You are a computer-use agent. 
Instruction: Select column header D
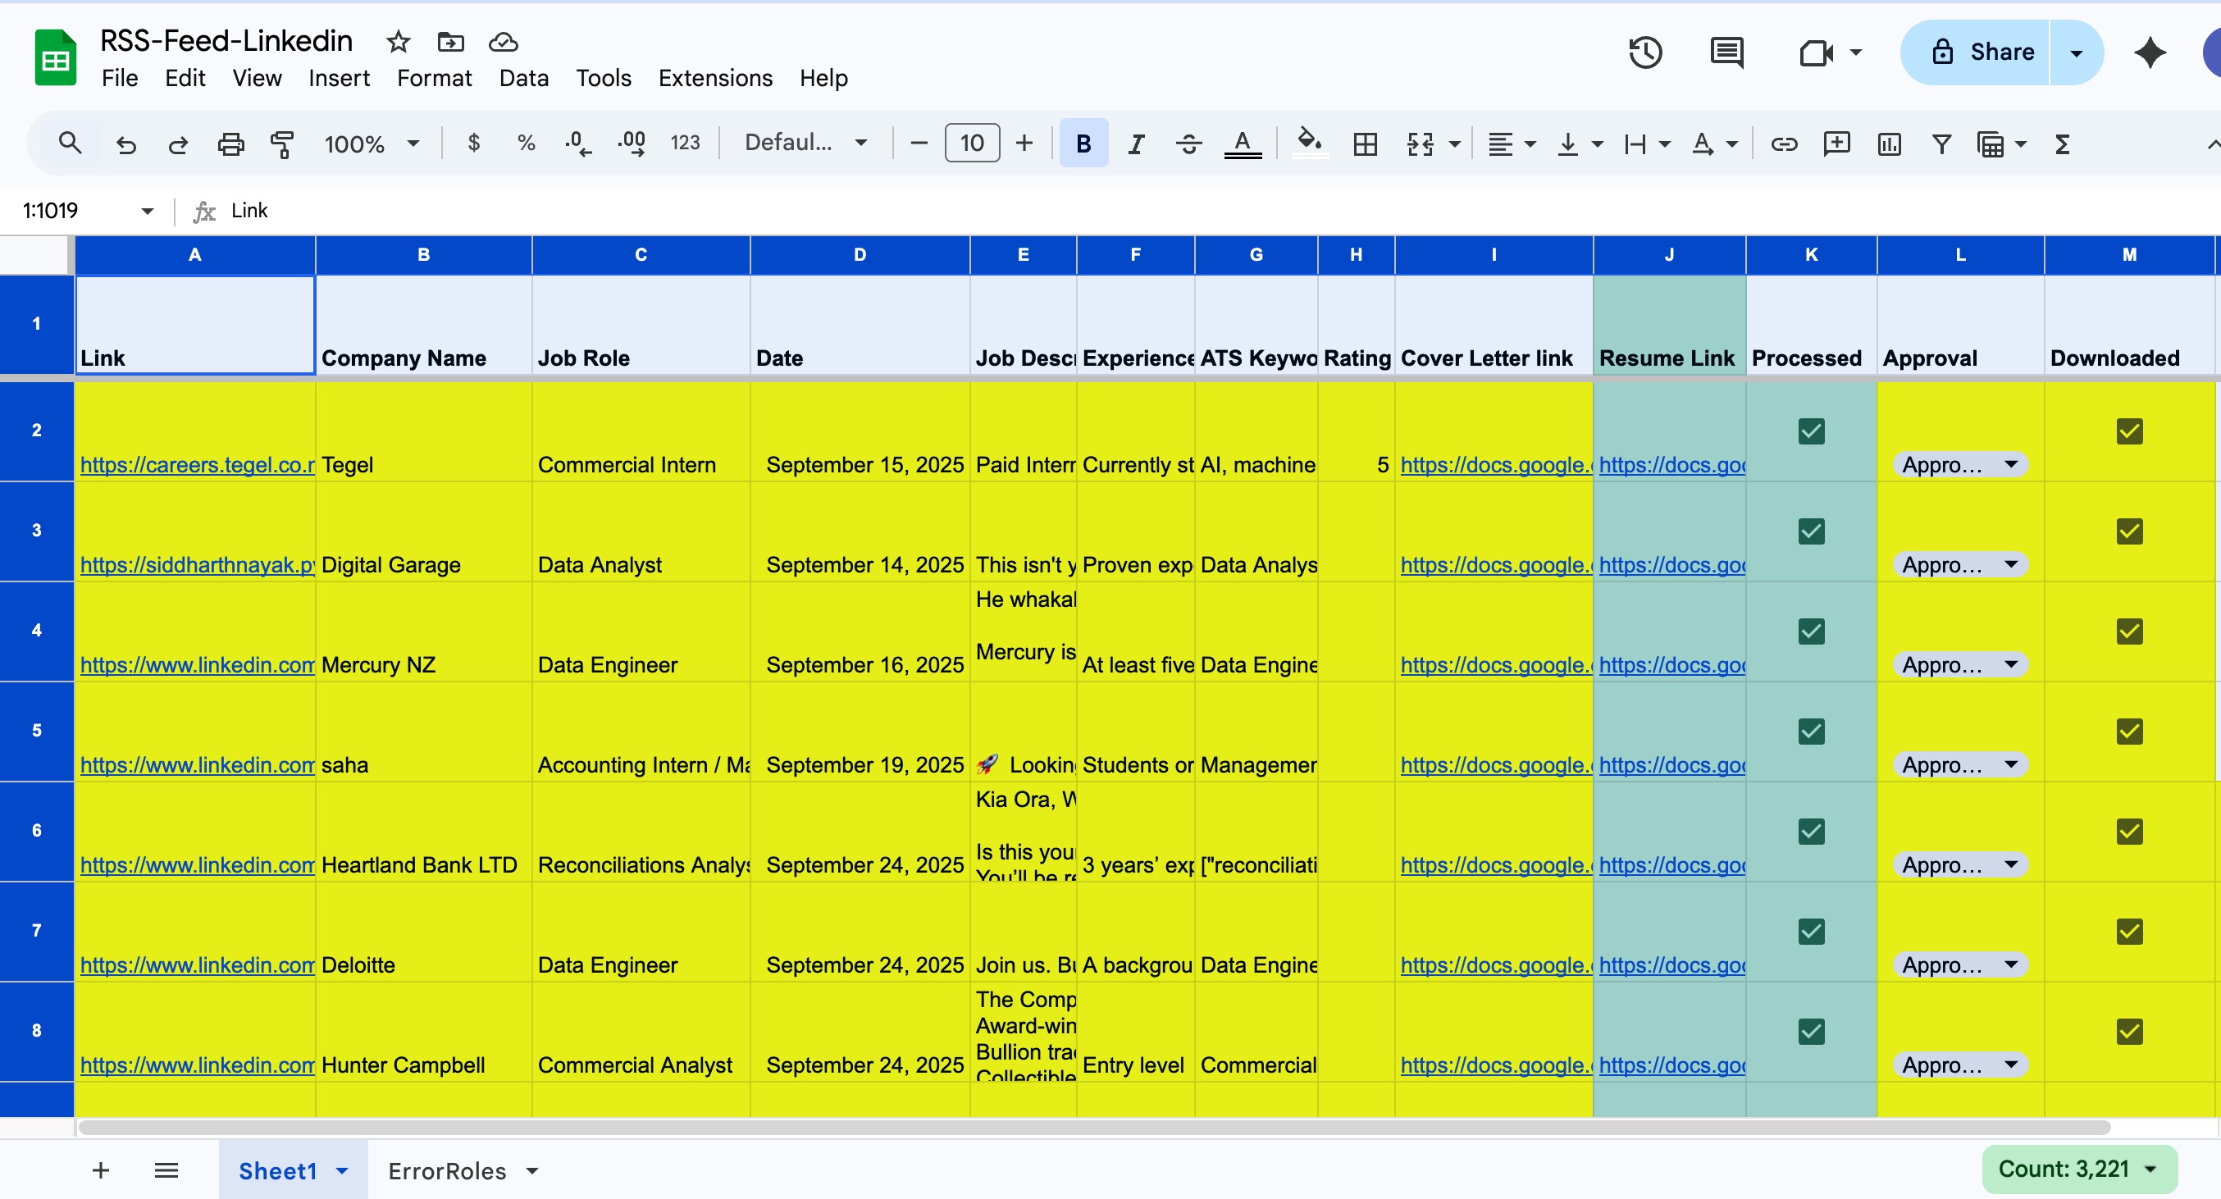click(860, 254)
